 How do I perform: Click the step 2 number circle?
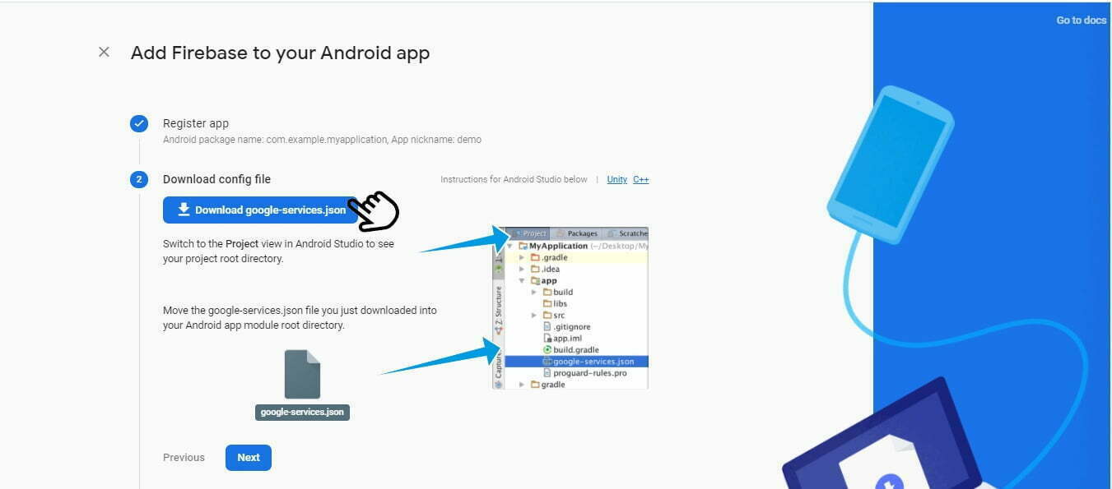pos(139,180)
